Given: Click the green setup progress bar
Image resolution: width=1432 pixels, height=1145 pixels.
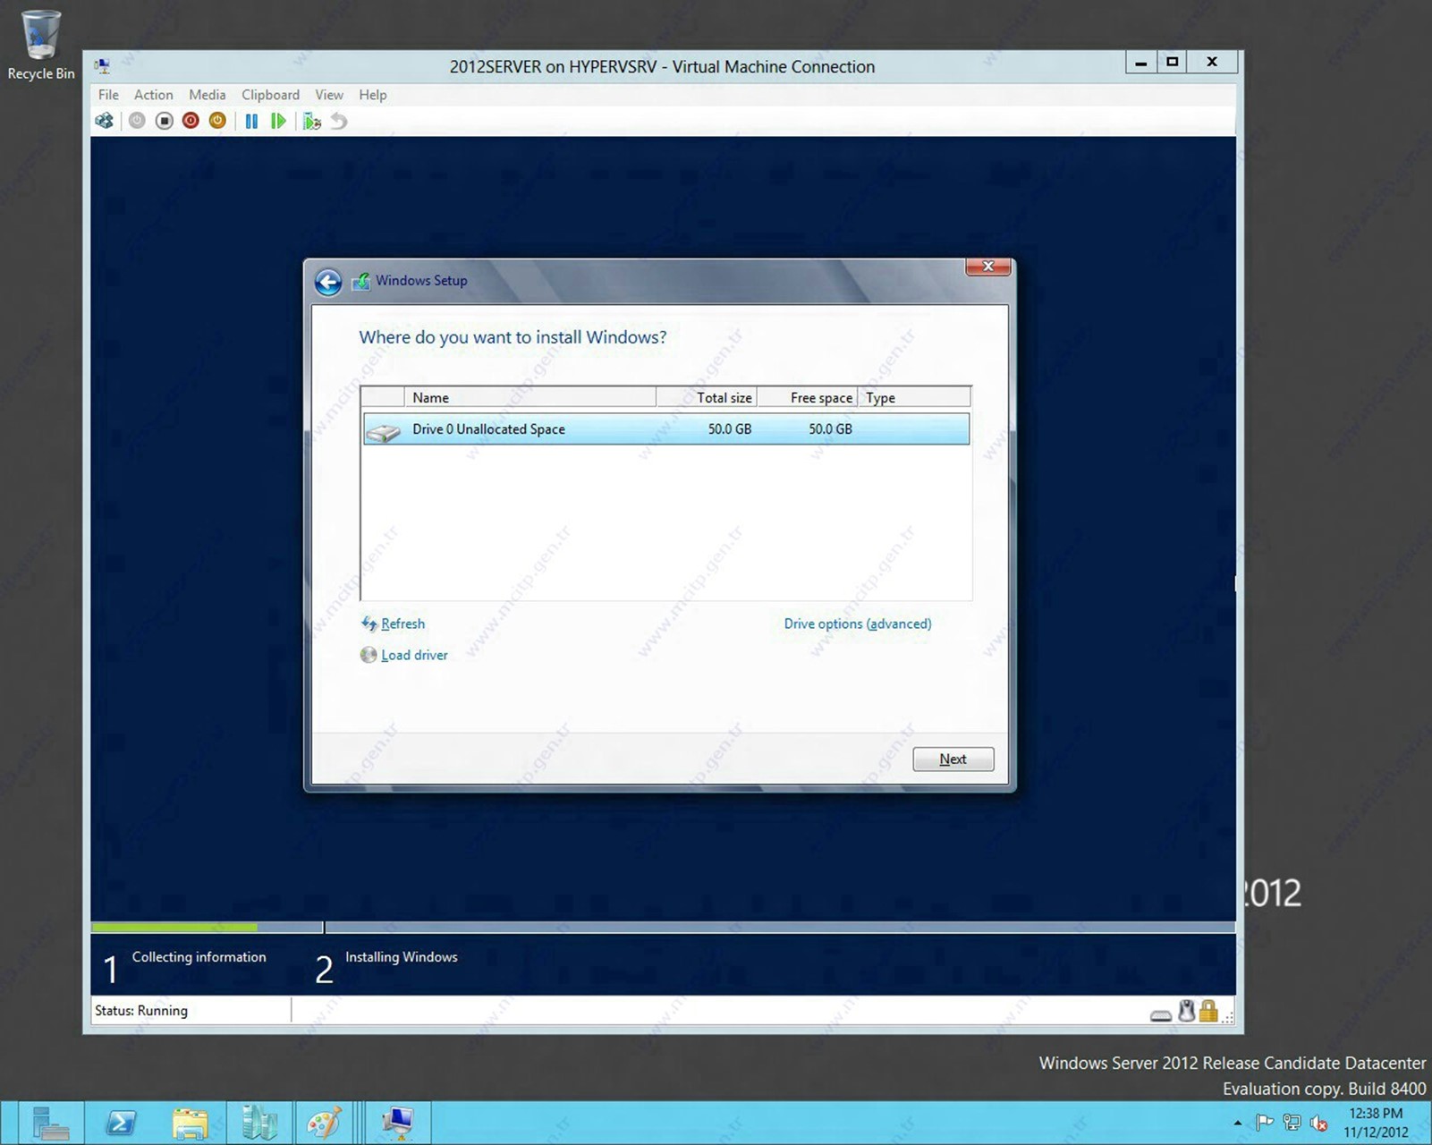Looking at the screenshot, I should pos(174,928).
